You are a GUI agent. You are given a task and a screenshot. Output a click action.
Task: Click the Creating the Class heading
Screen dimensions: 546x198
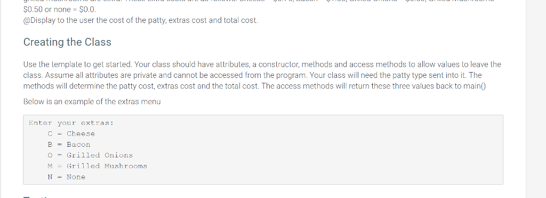(67, 42)
